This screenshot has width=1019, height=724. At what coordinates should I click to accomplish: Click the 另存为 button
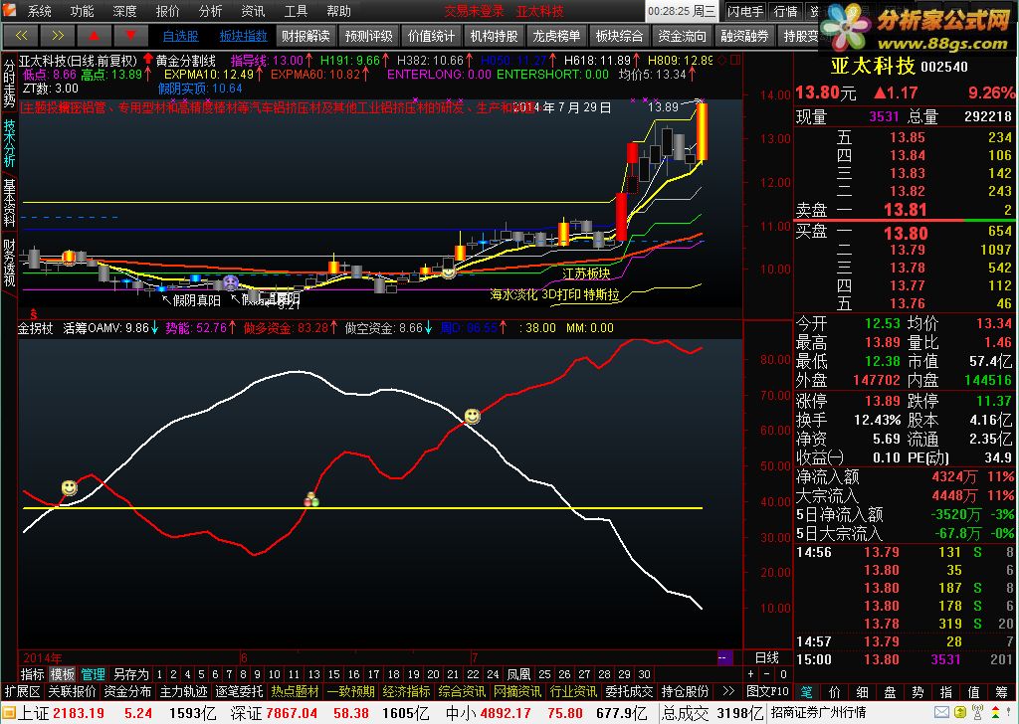tap(130, 674)
